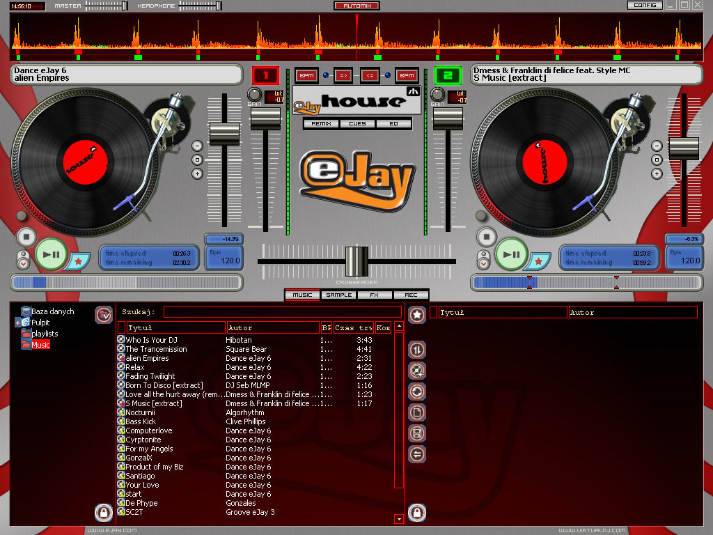The height and width of the screenshot is (535, 713).
Task: Select Baza danych in folder tree
Action: [x=52, y=311]
